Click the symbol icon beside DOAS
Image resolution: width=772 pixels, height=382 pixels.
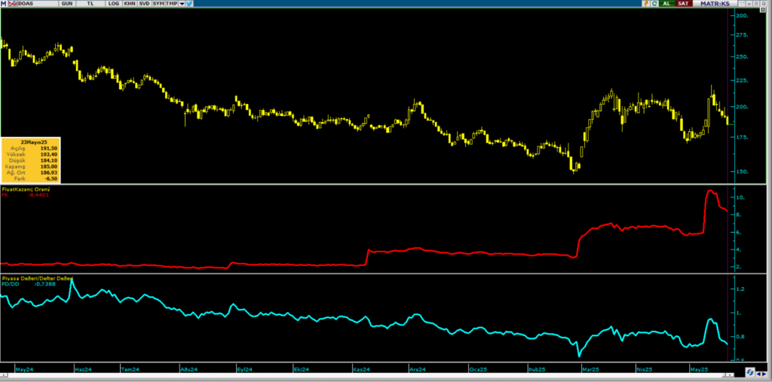point(11,4)
